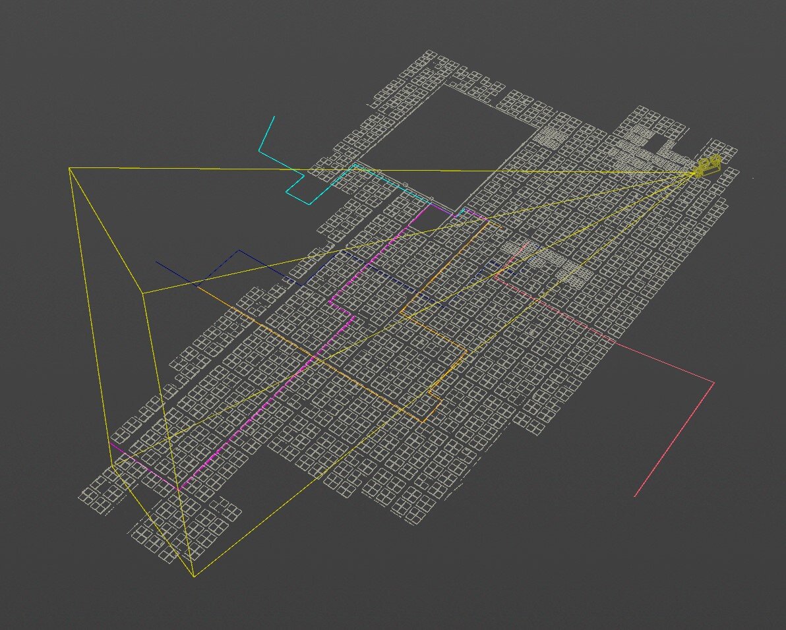This screenshot has height=630, width=786.
Task: Select the free bottom end of the red path
Action: [x=634, y=496]
